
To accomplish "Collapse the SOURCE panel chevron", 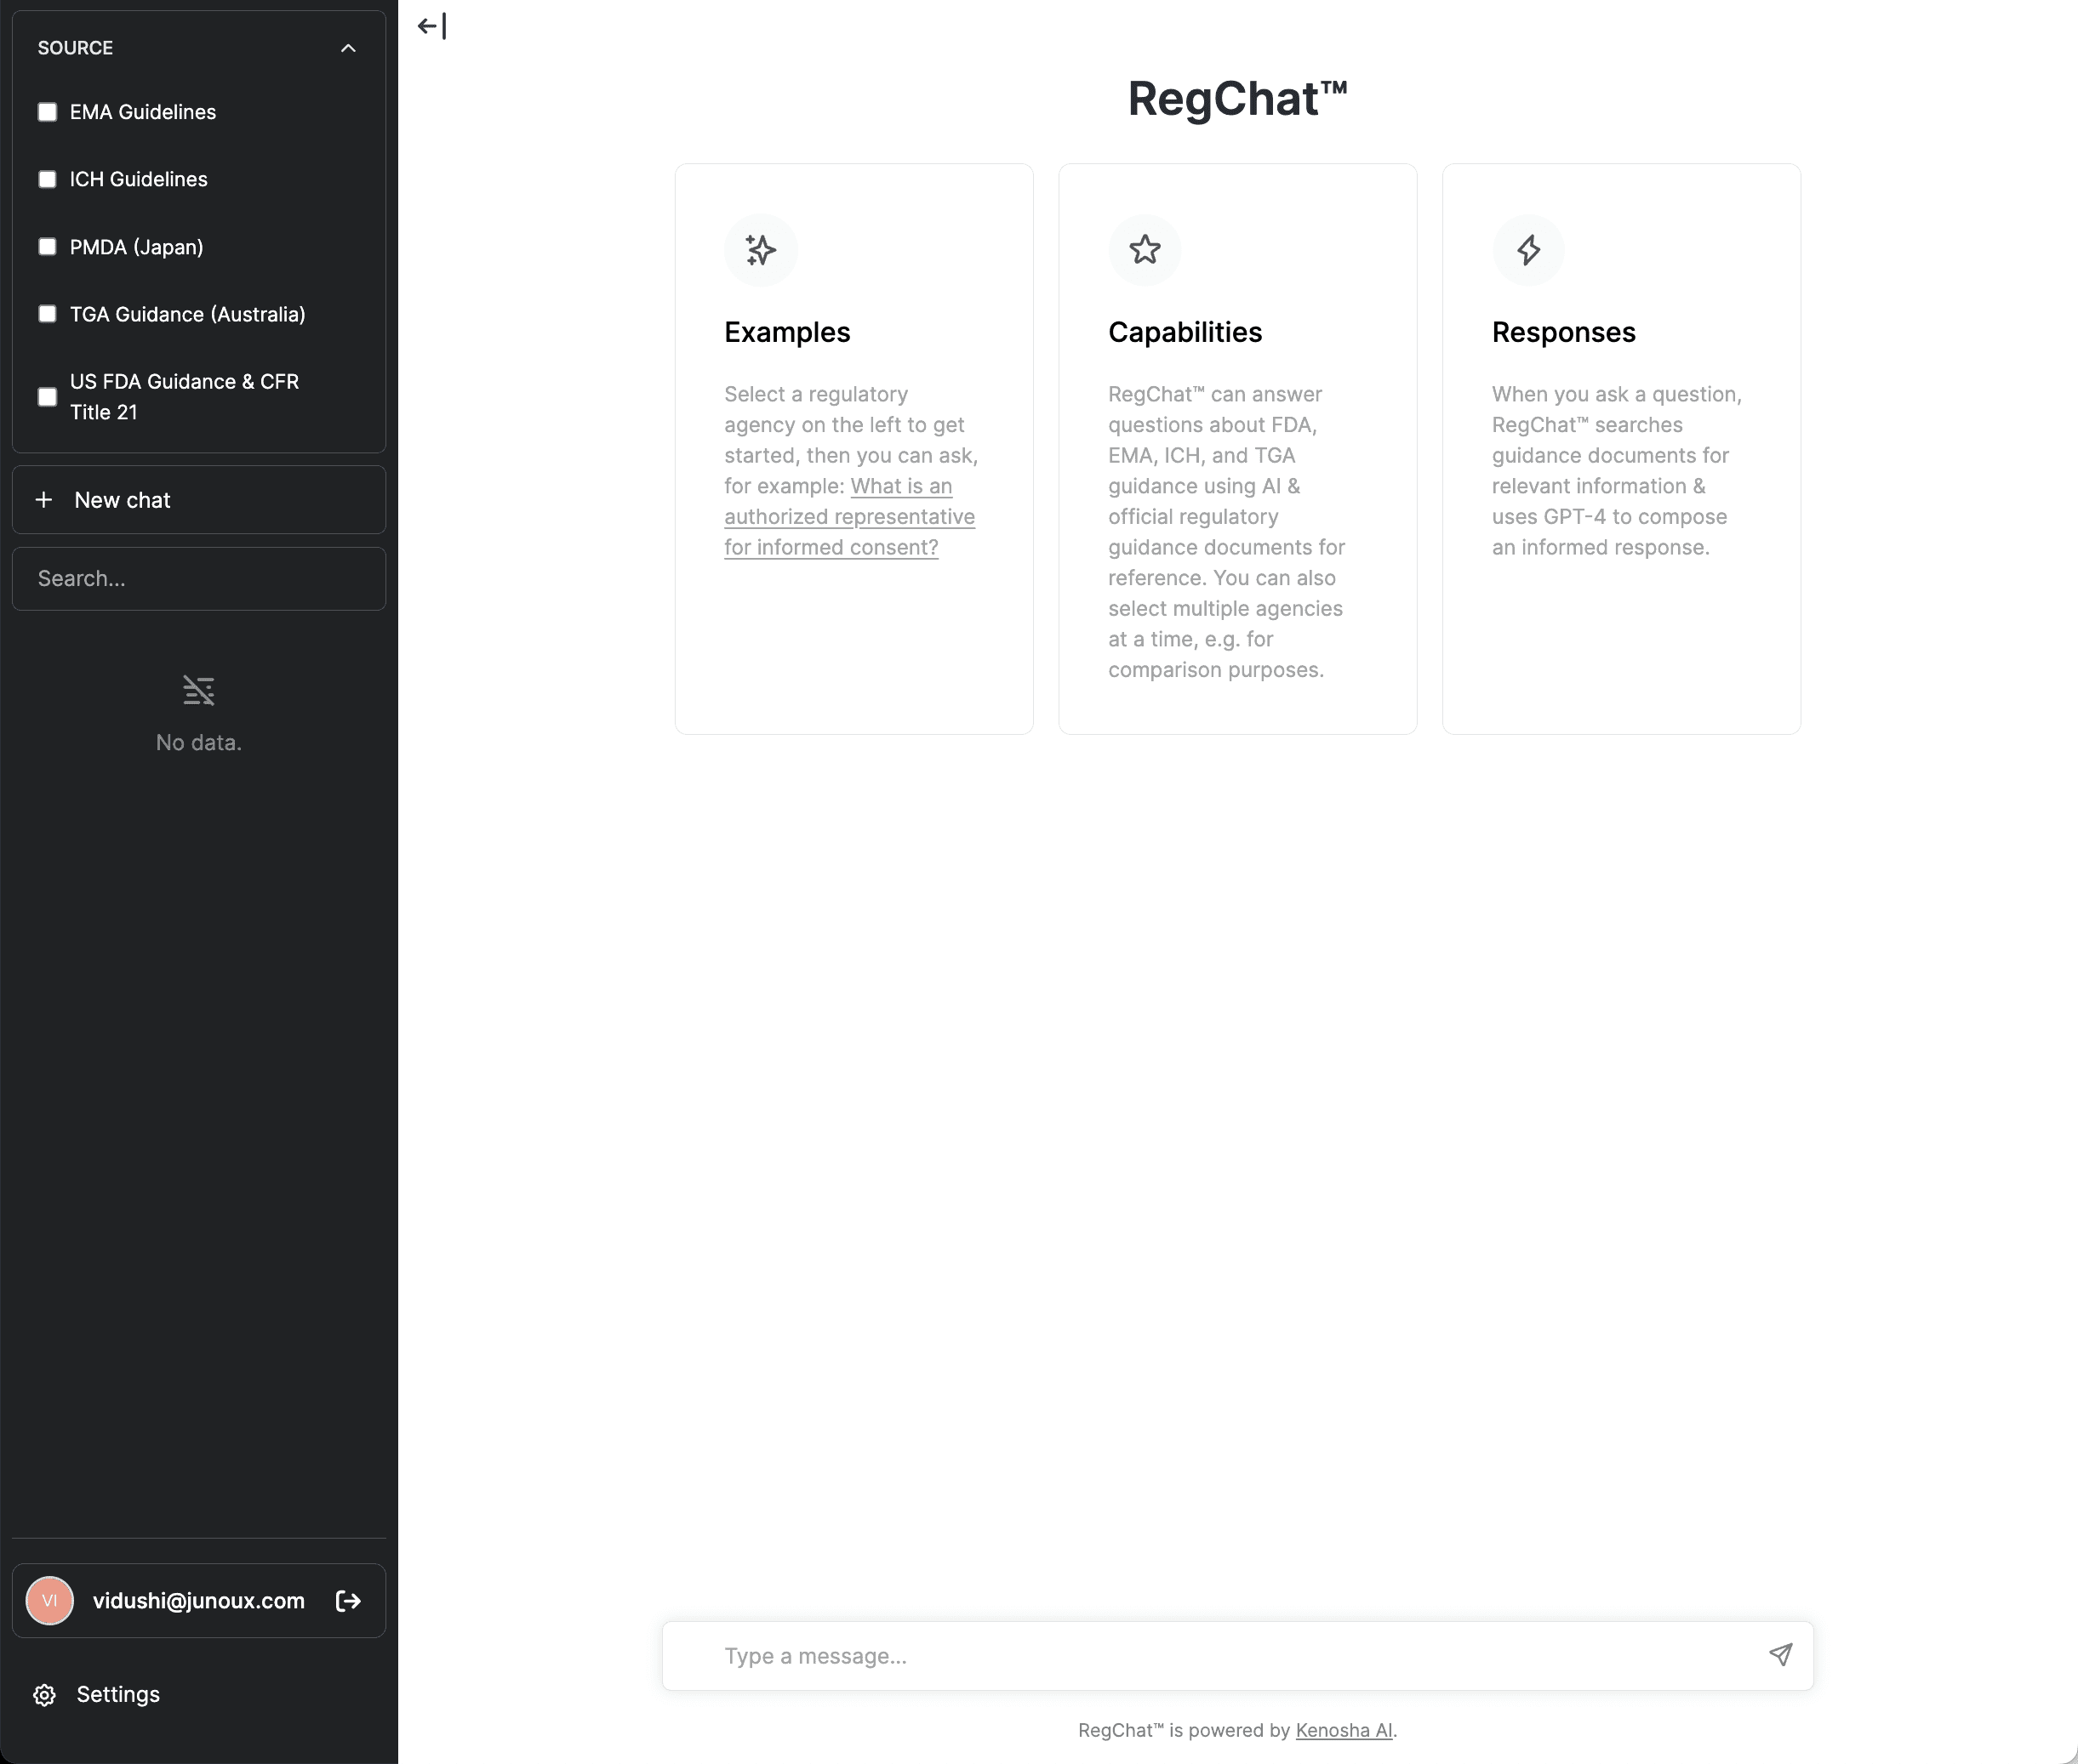I will (348, 48).
